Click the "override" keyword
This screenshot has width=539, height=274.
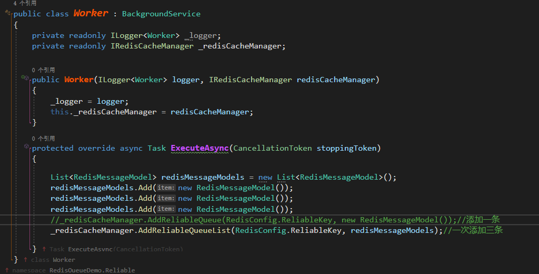(x=97, y=149)
